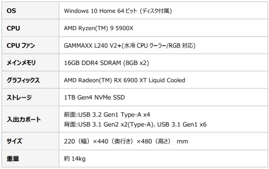
Task: Click the サイズ label
Action: [x=15, y=141]
